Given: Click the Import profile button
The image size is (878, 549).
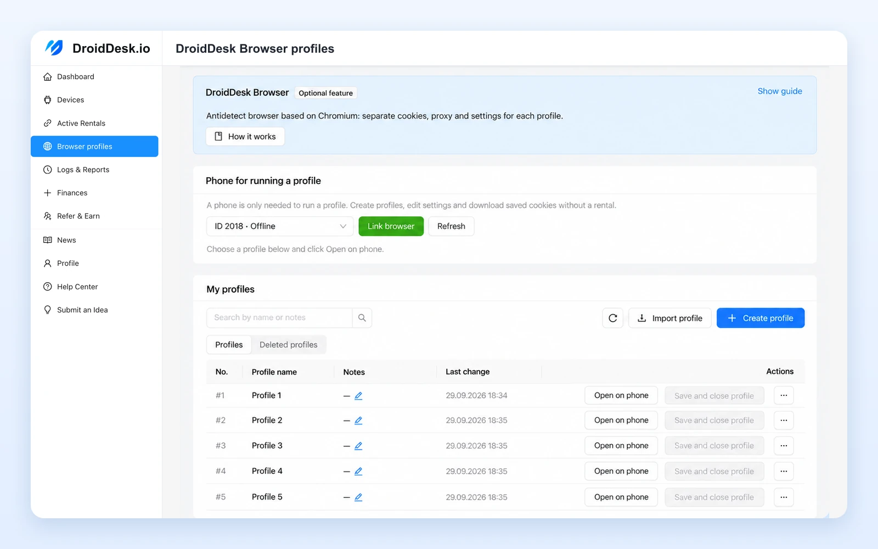Looking at the screenshot, I should coord(670,318).
